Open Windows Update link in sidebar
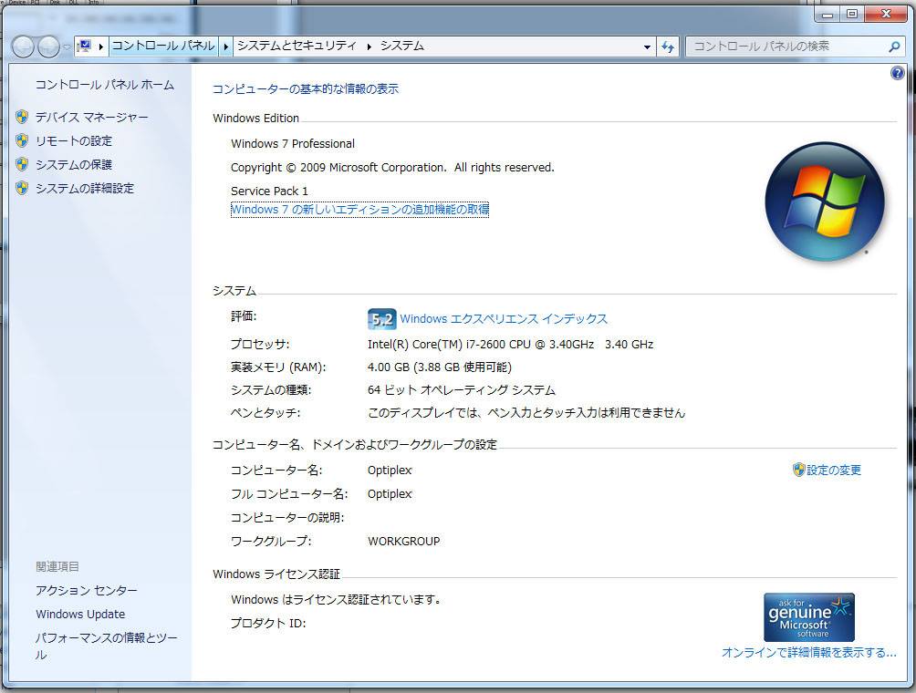Screen dimensions: 916x693 pos(80,615)
